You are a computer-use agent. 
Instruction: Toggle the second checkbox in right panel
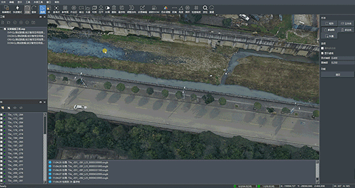point(322,53)
